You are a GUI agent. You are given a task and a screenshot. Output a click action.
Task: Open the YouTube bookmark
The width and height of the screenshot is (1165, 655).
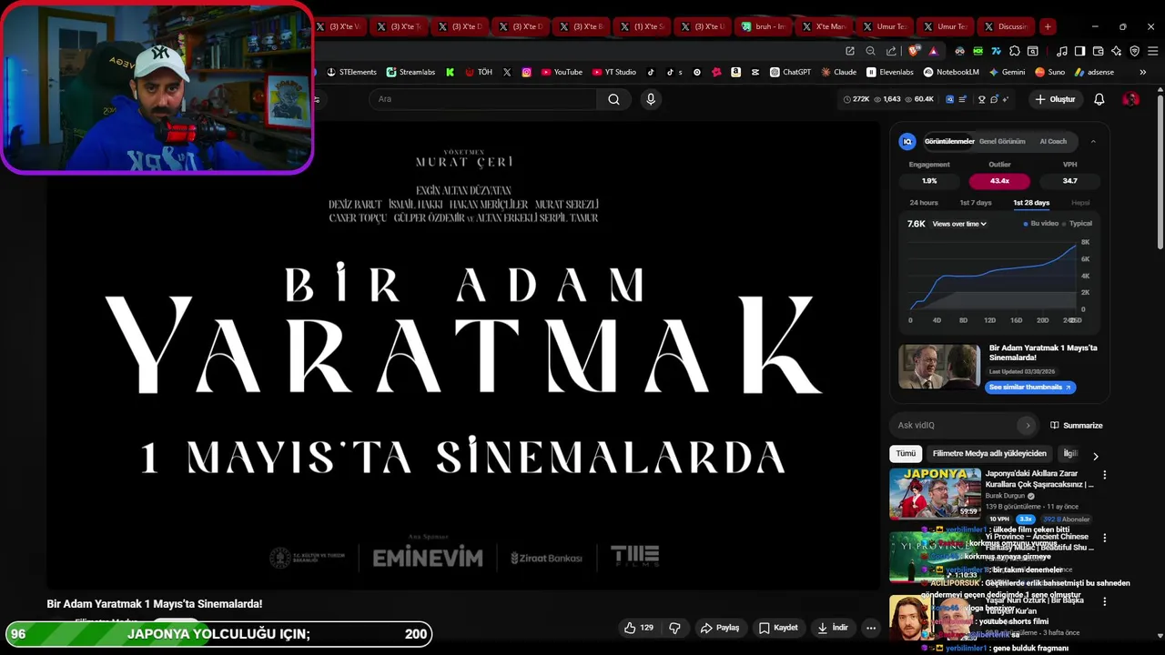tap(562, 72)
